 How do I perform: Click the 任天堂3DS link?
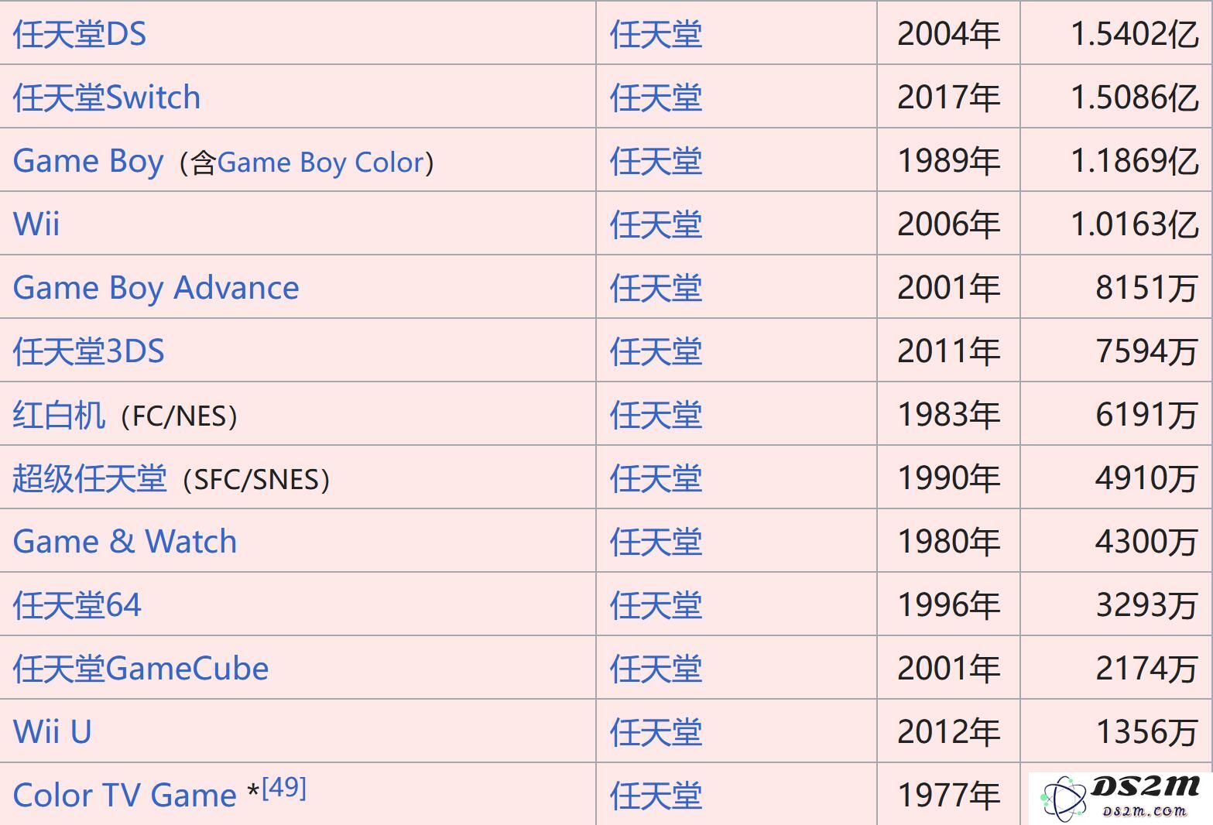[x=89, y=351]
